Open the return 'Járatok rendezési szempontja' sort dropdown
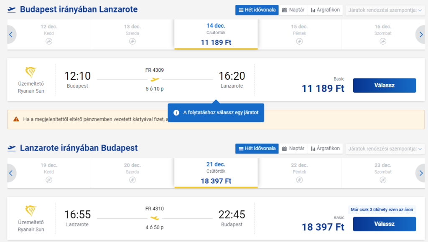This screenshot has height=242, width=428. point(385,149)
